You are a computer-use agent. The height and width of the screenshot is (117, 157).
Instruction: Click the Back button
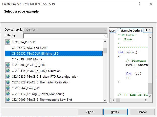(x=90, y=112)
